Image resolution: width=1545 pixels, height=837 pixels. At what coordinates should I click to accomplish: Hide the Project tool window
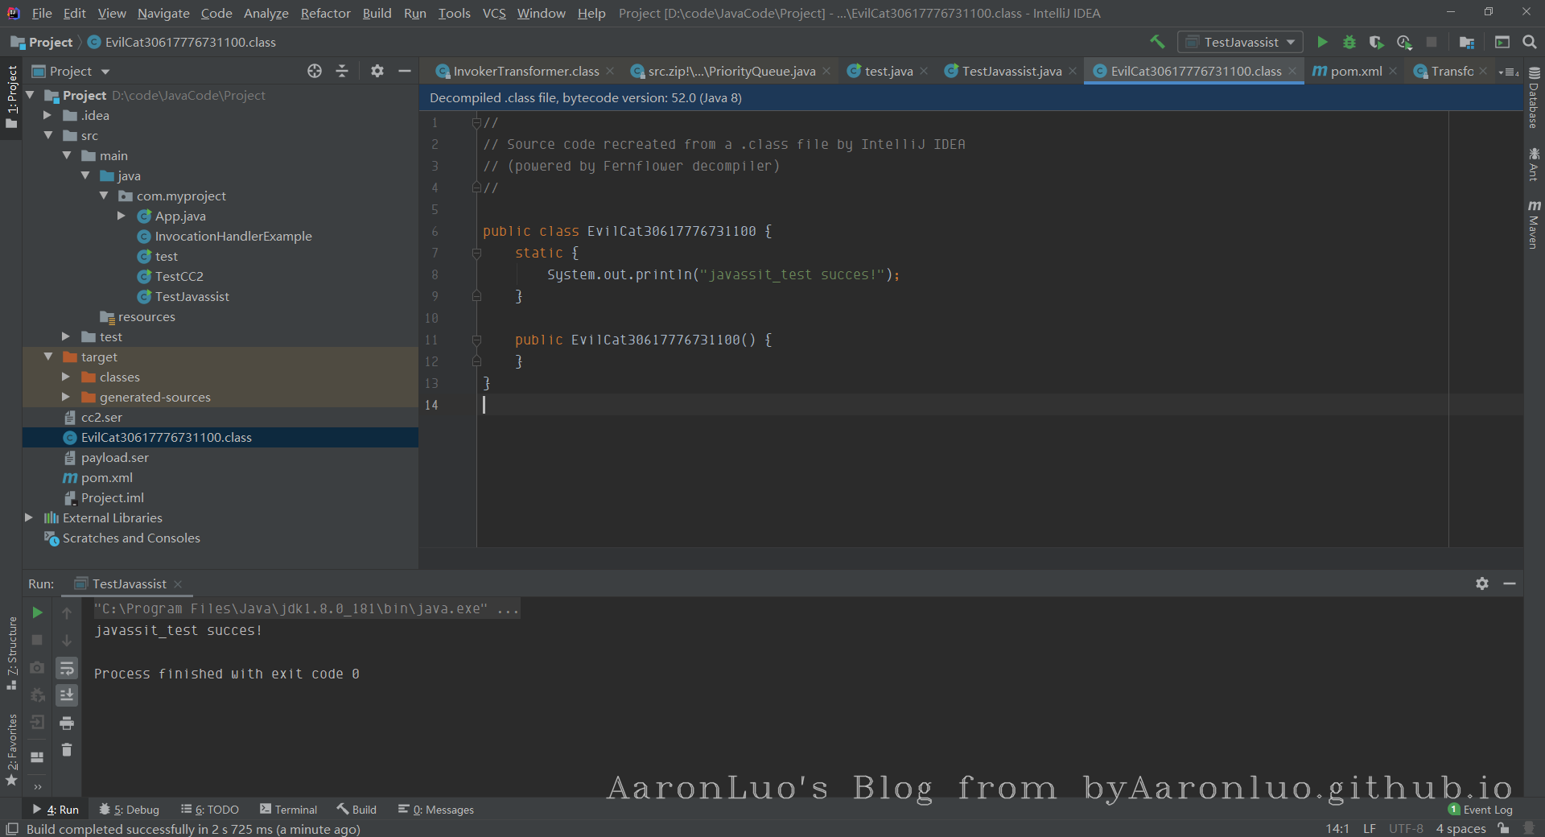405,71
